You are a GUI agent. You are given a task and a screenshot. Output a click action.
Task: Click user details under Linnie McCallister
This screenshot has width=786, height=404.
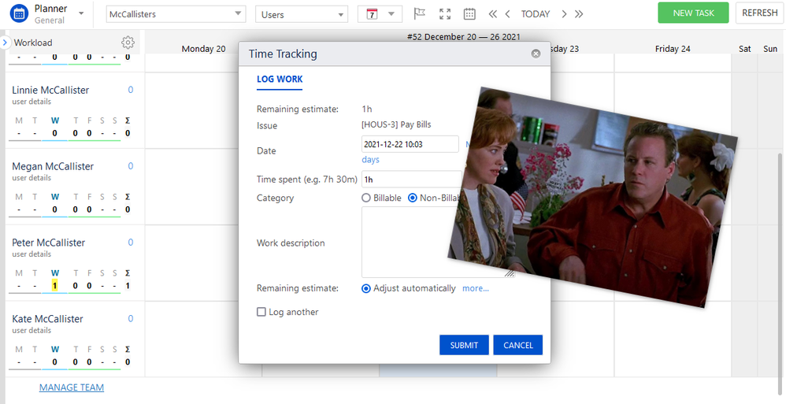[x=32, y=102]
